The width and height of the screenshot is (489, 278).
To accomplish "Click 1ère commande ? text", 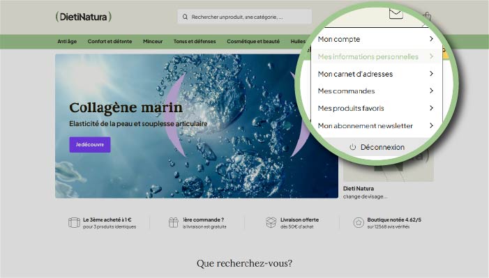I will [203, 219].
